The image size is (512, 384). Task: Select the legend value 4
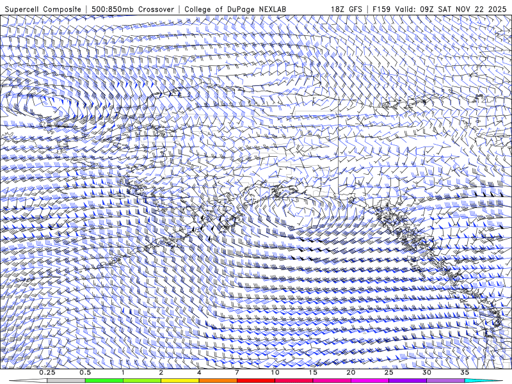click(199, 372)
